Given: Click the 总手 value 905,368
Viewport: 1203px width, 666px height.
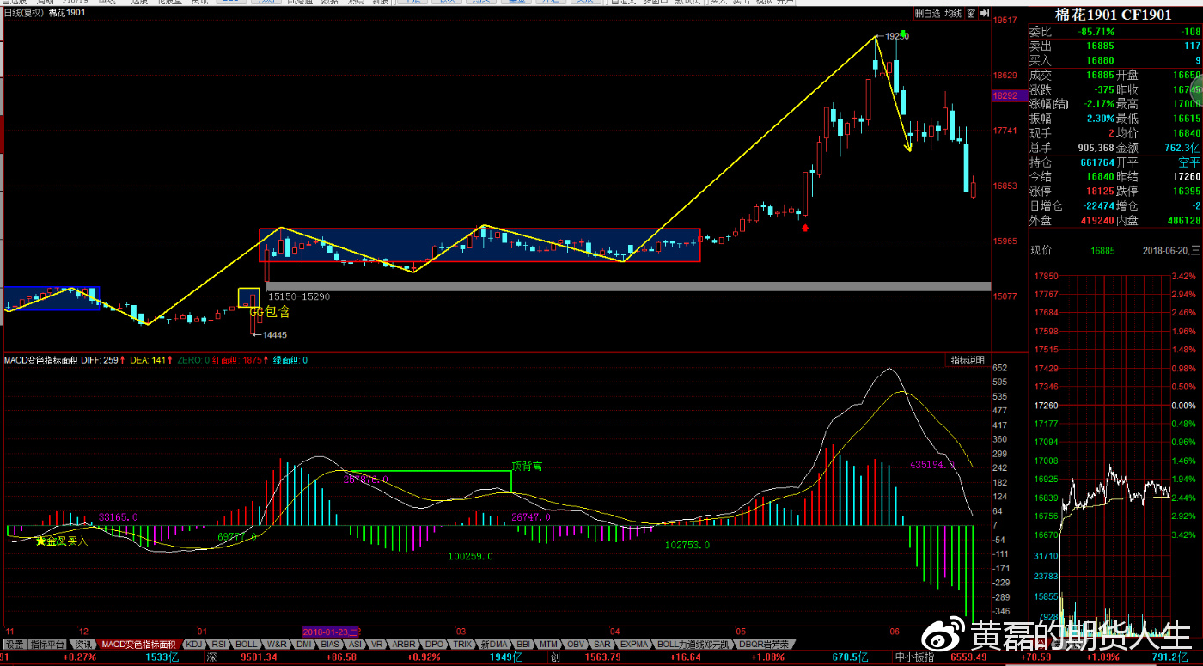Looking at the screenshot, I should [1096, 147].
